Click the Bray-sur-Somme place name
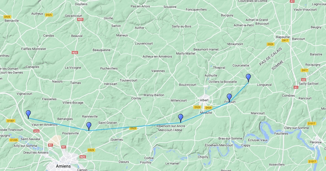This screenshot has height=171, width=326. 230,138
